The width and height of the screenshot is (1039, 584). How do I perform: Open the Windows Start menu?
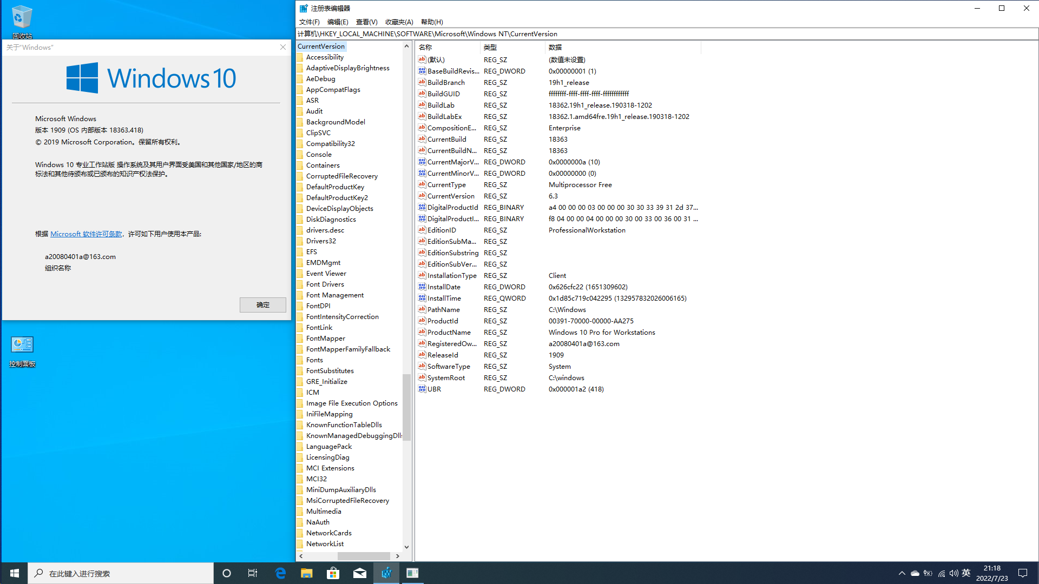pos(15,573)
